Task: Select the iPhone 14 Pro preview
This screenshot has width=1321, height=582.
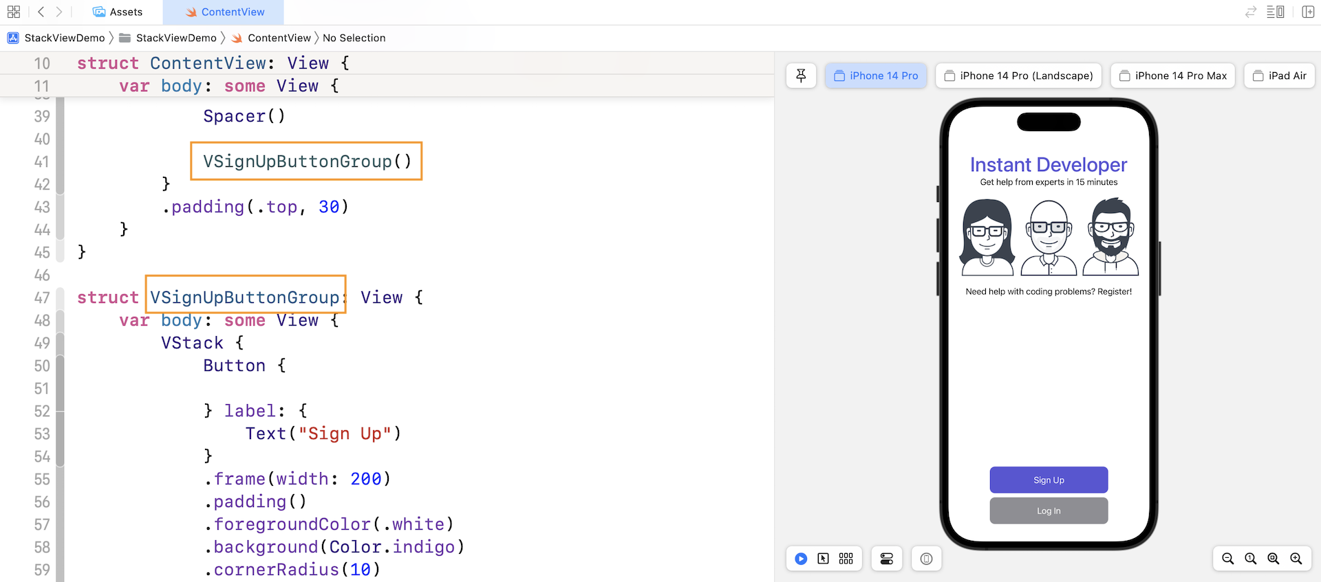Action: pos(876,76)
